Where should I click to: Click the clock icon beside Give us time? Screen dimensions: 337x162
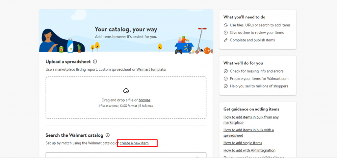coord(225,33)
